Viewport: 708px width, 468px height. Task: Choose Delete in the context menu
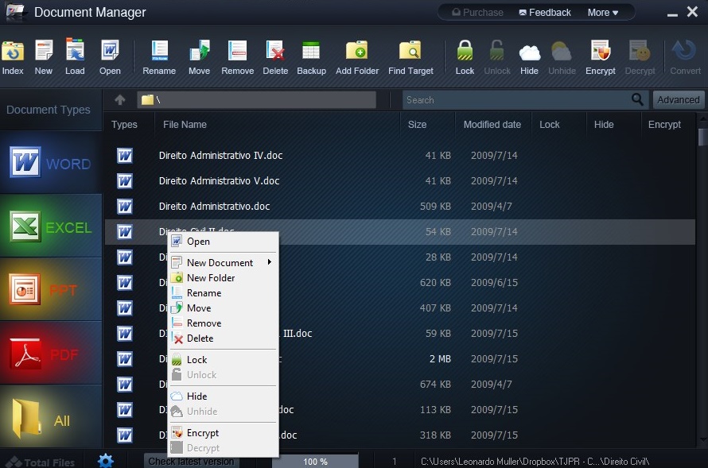tap(223, 338)
